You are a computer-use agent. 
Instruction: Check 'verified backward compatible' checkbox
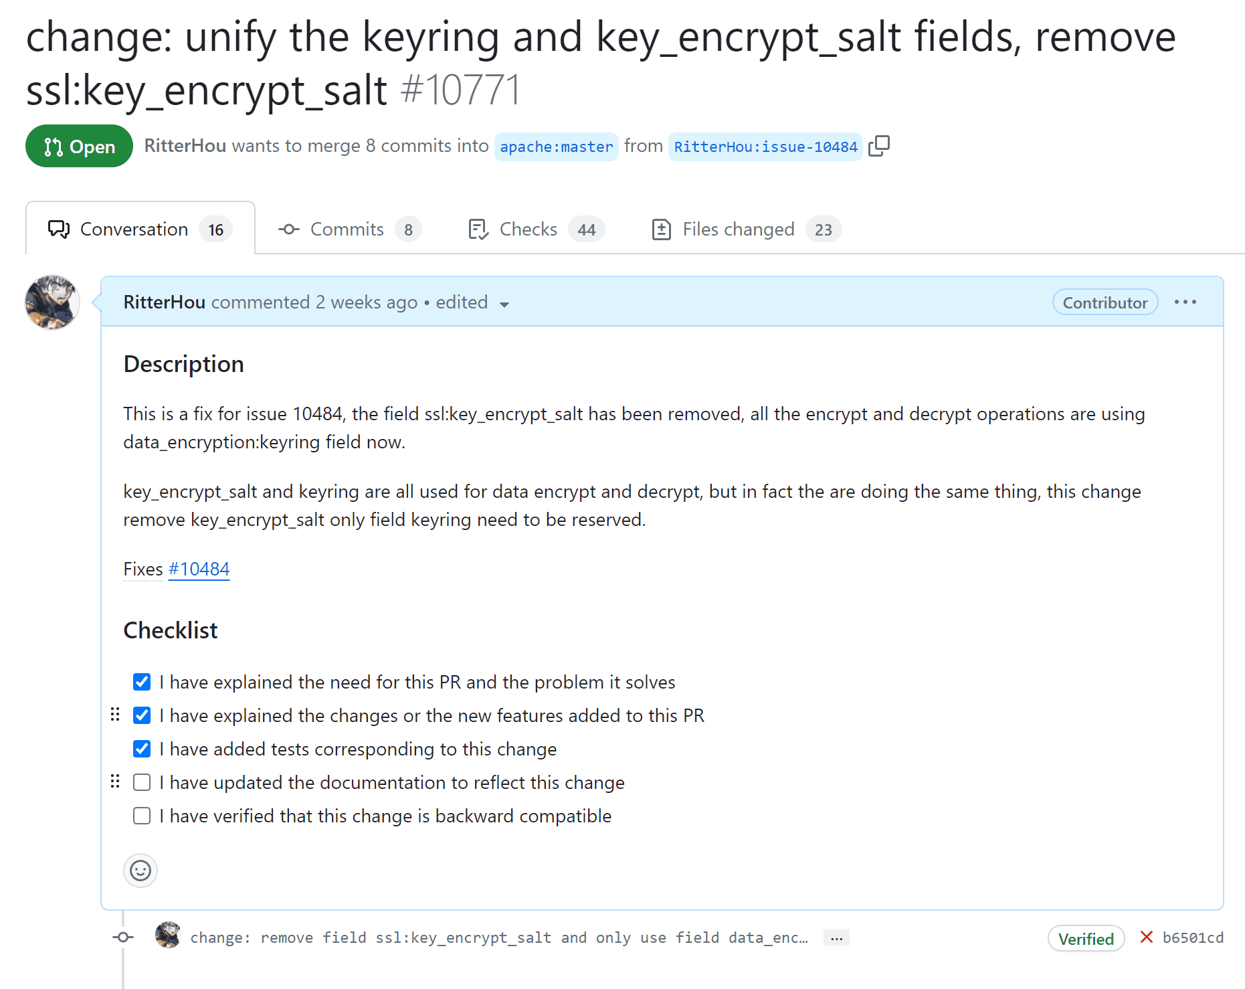pos(142,816)
